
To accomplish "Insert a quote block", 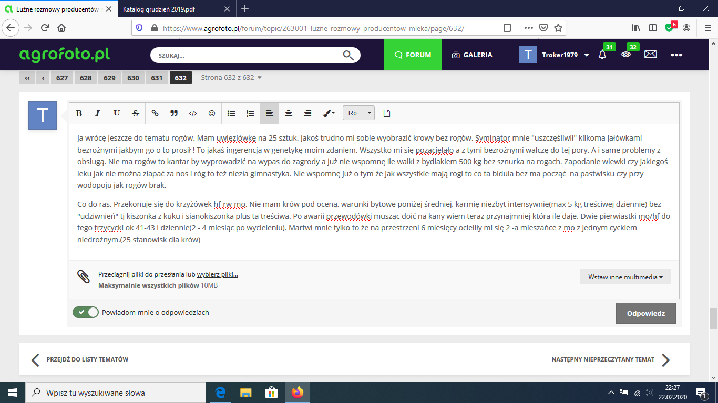I will [x=174, y=113].
